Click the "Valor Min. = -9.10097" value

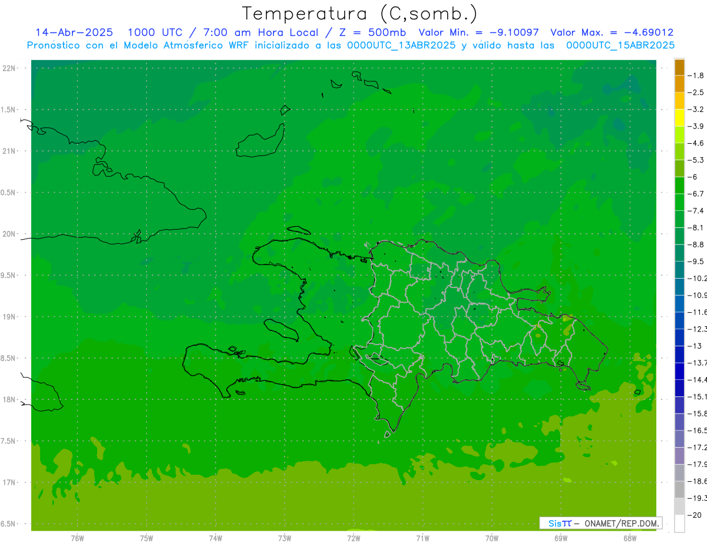pos(478,32)
